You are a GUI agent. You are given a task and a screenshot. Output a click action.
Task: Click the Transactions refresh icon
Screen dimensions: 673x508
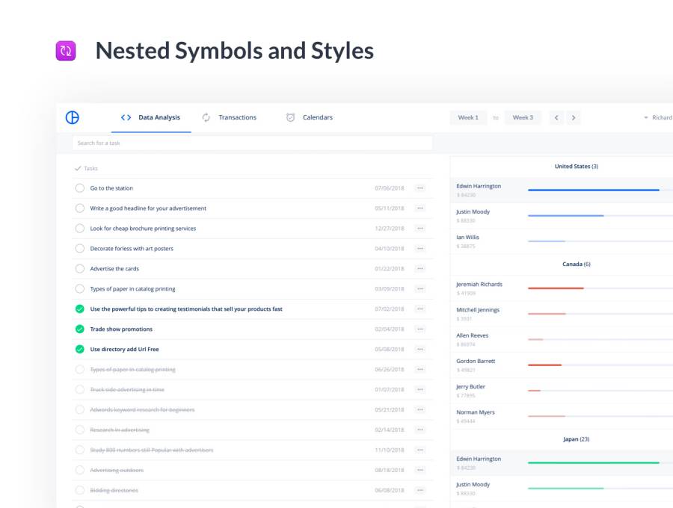tap(206, 117)
